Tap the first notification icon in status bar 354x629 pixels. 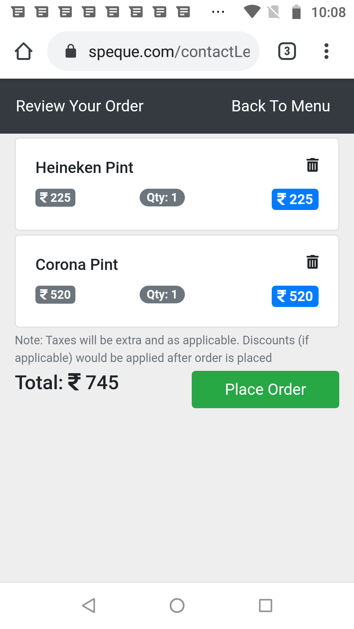click(18, 12)
